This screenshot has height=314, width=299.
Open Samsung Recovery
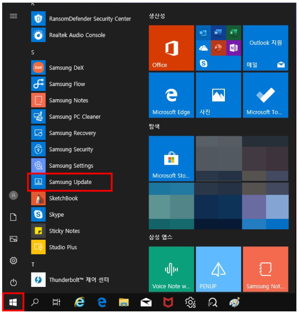coord(64,133)
